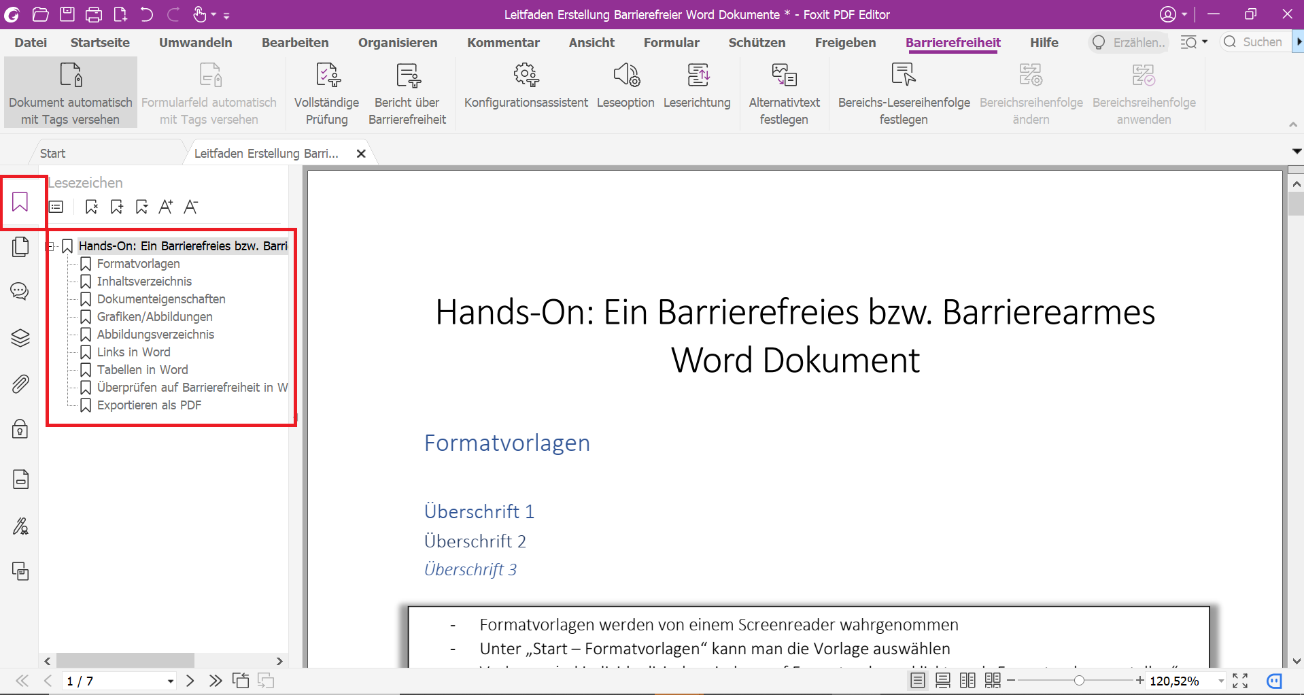
Task: Click Dokument automatisch mit Tags versehen
Action: 70,92
